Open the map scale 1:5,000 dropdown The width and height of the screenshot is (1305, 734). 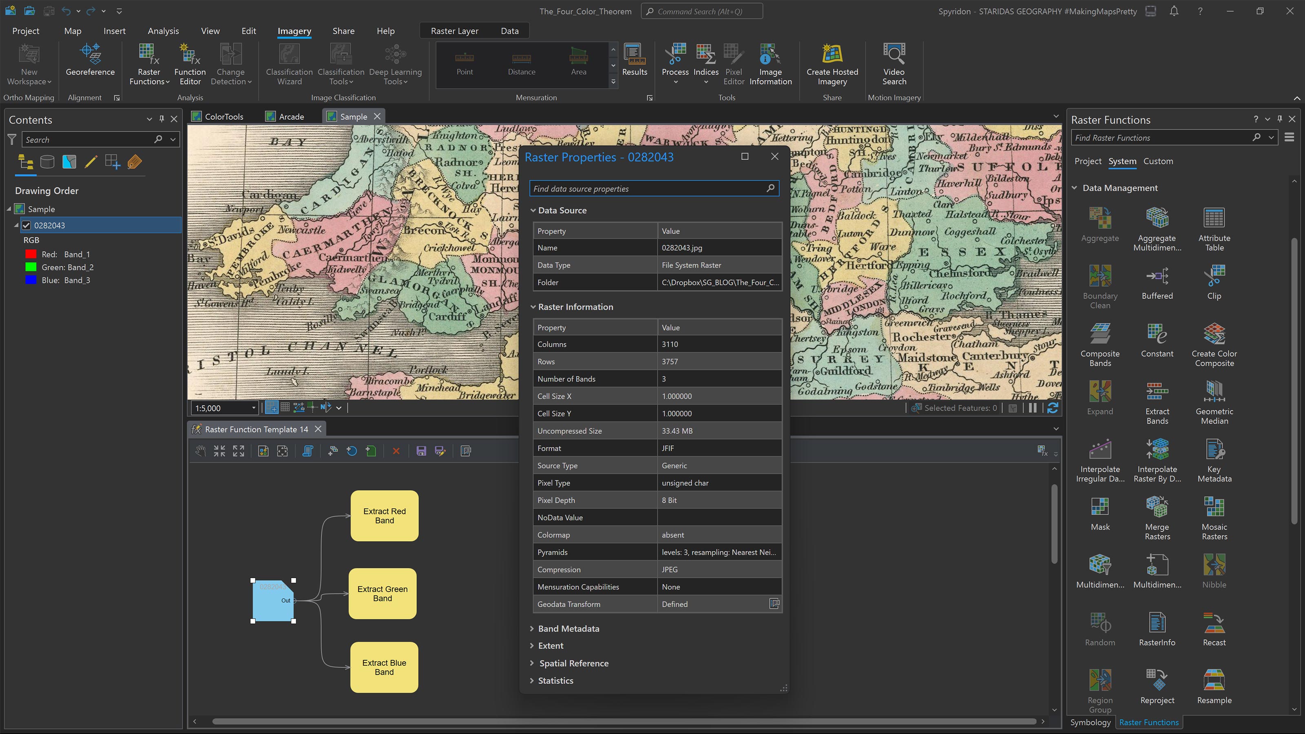tap(254, 408)
